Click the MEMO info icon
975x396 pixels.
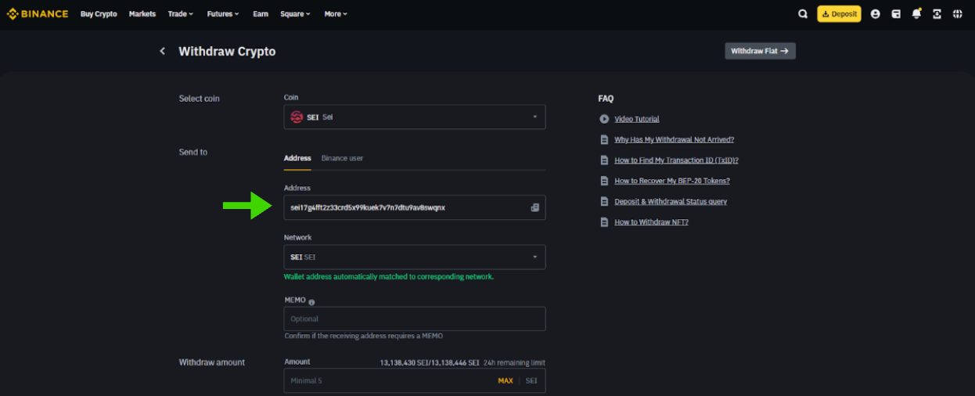point(311,302)
